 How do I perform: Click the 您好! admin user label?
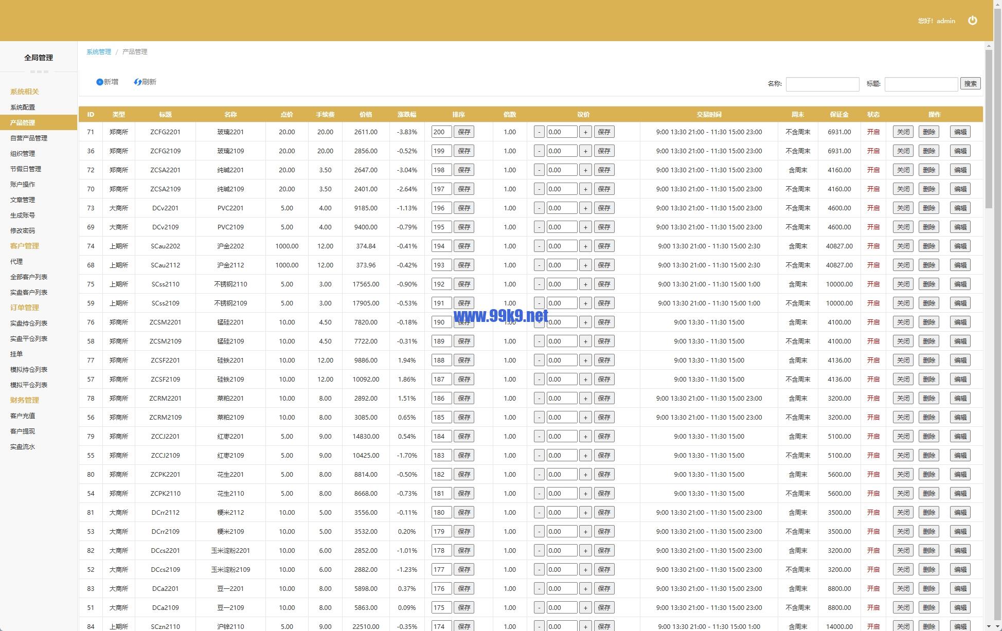(937, 21)
